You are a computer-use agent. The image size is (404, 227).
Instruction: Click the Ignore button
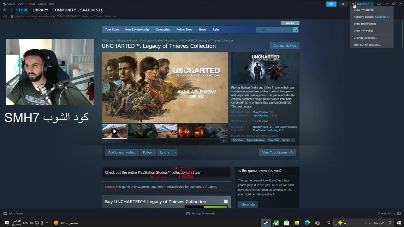click(x=164, y=152)
